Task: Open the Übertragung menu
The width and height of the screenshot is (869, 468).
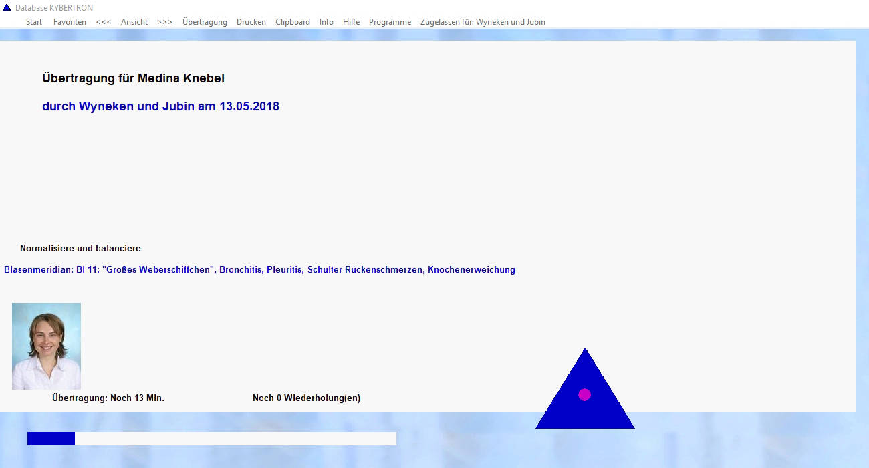Action: (x=205, y=22)
